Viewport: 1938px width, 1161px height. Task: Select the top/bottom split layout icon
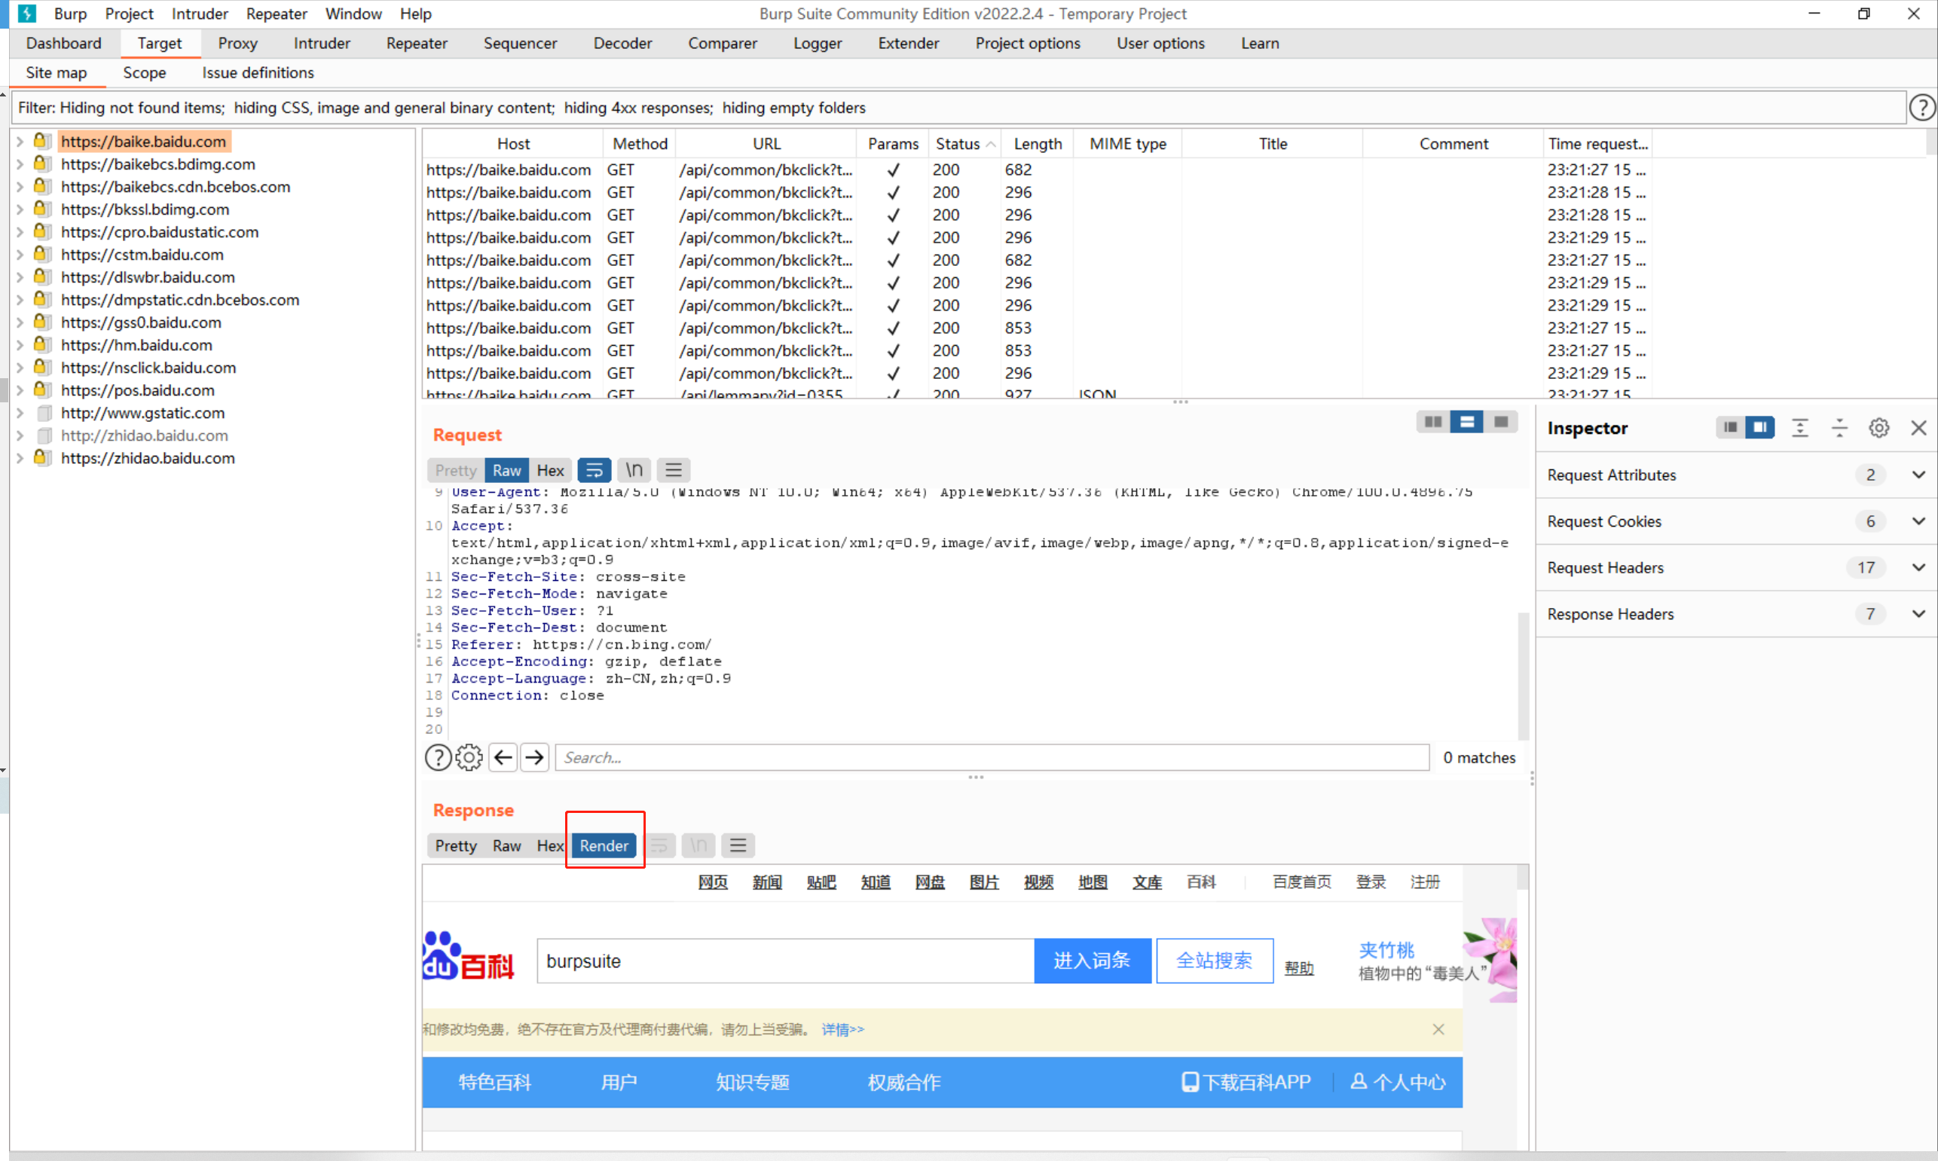click(1466, 423)
